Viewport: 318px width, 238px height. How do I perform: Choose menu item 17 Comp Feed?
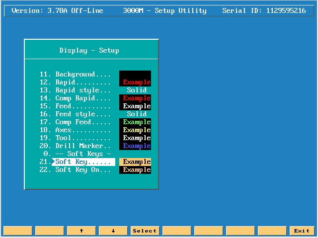75,122
